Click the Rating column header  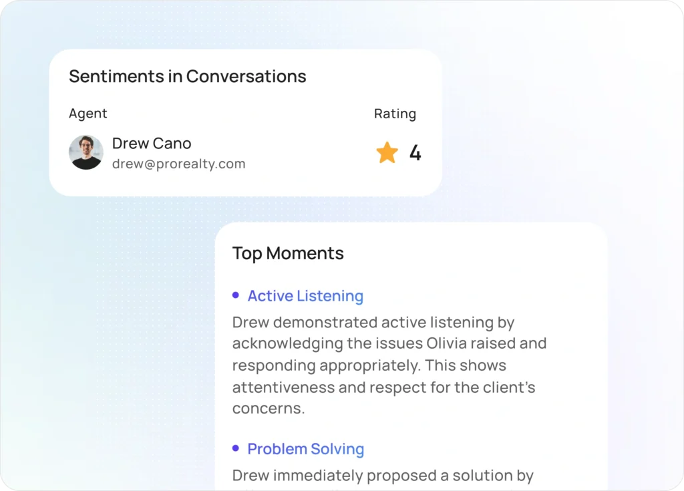pyautogui.click(x=395, y=114)
